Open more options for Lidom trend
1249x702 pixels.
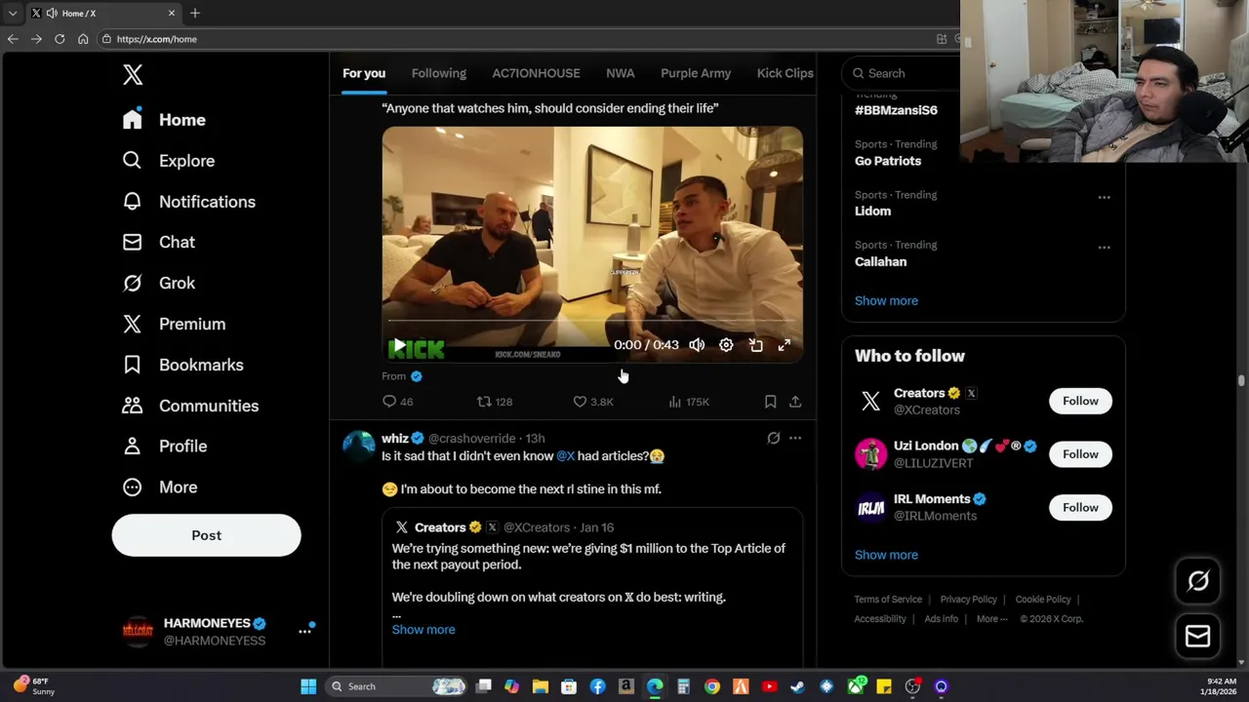coord(1104,197)
